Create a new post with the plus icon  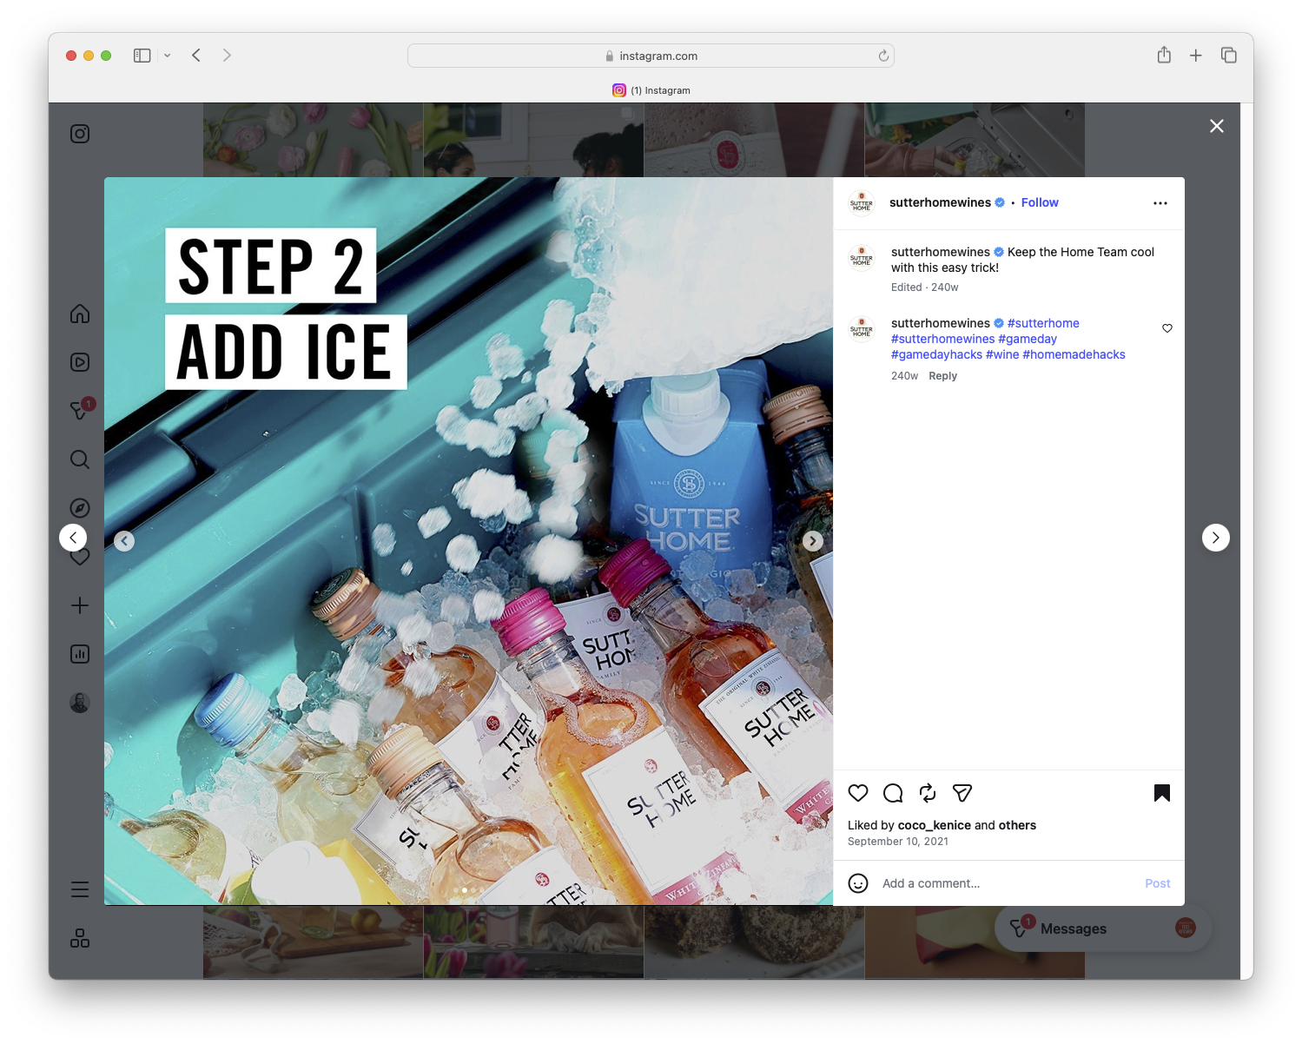tap(79, 605)
